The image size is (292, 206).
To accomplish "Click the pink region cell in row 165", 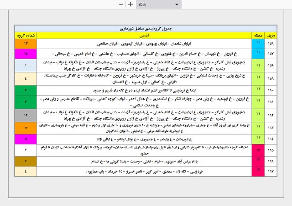I will 258,149.
